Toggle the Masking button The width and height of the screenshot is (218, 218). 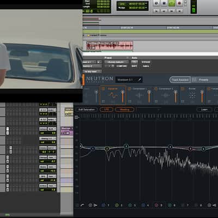[125, 110]
